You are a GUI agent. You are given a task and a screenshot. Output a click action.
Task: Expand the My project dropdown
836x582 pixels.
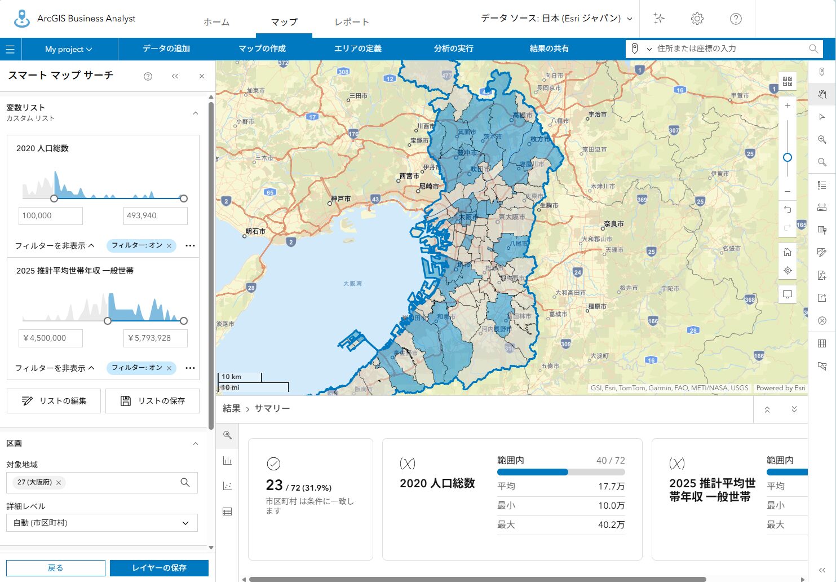point(68,49)
